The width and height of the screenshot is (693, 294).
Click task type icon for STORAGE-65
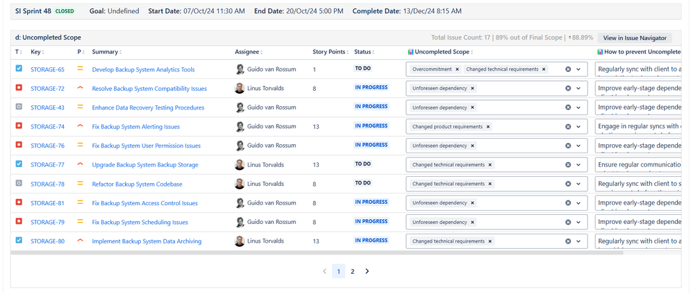(19, 69)
